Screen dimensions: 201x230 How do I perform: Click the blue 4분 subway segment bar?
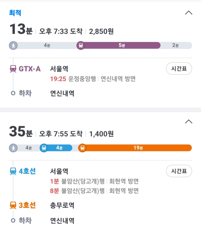(59, 148)
